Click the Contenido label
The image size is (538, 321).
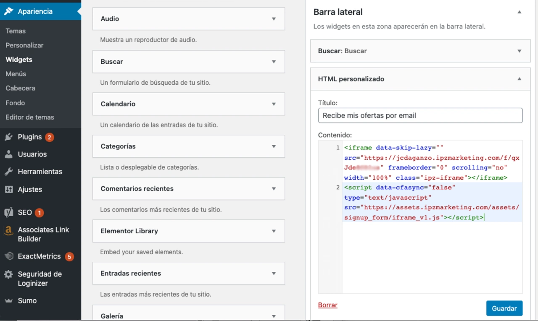coord(335,135)
